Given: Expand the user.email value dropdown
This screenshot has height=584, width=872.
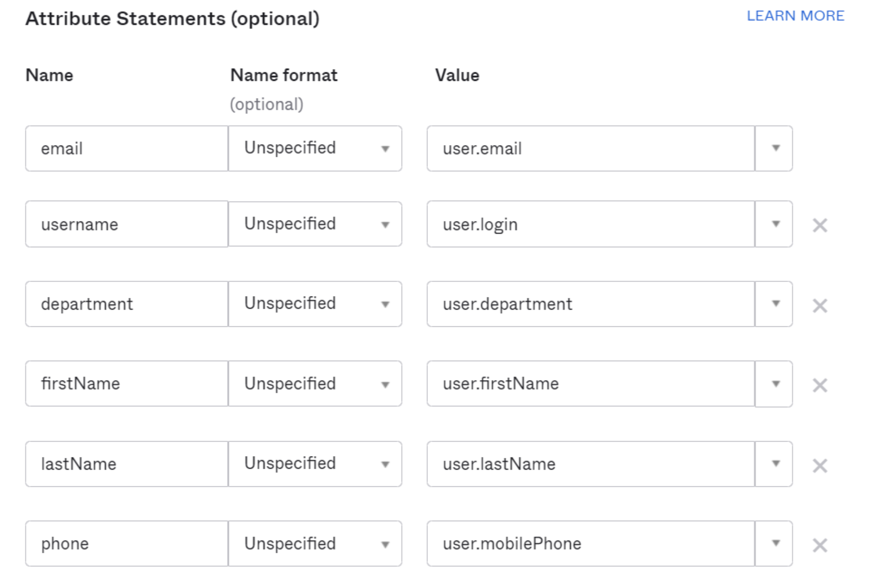Looking at the screenshot, I should click(775, 148).
